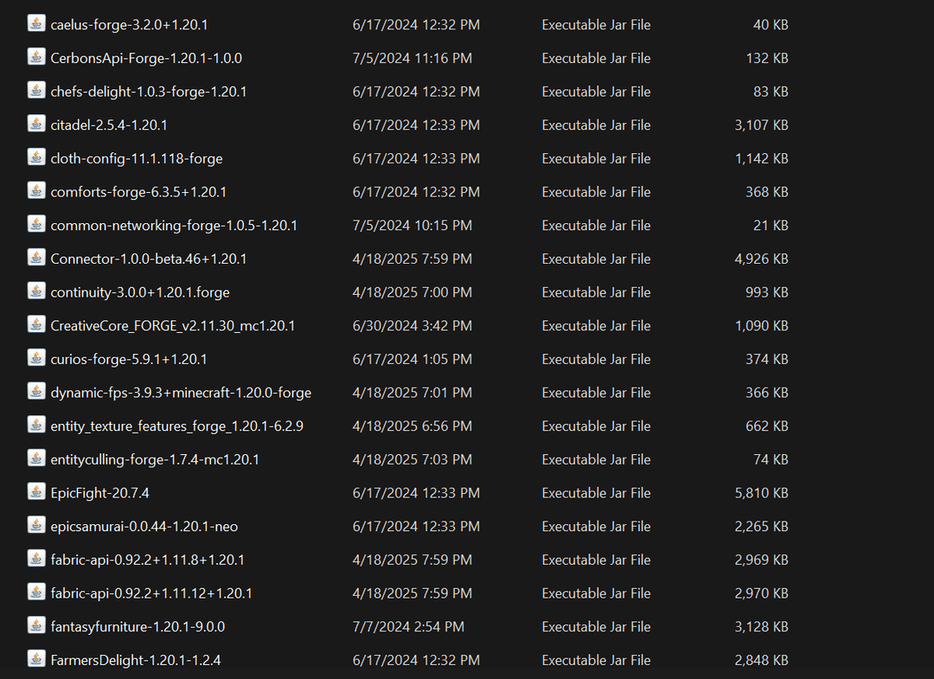Click the icon next to FarmersDelight-1.20.1-1.2.4
Viewport: 934px width, 679px height.
click(x=36, y=659)
